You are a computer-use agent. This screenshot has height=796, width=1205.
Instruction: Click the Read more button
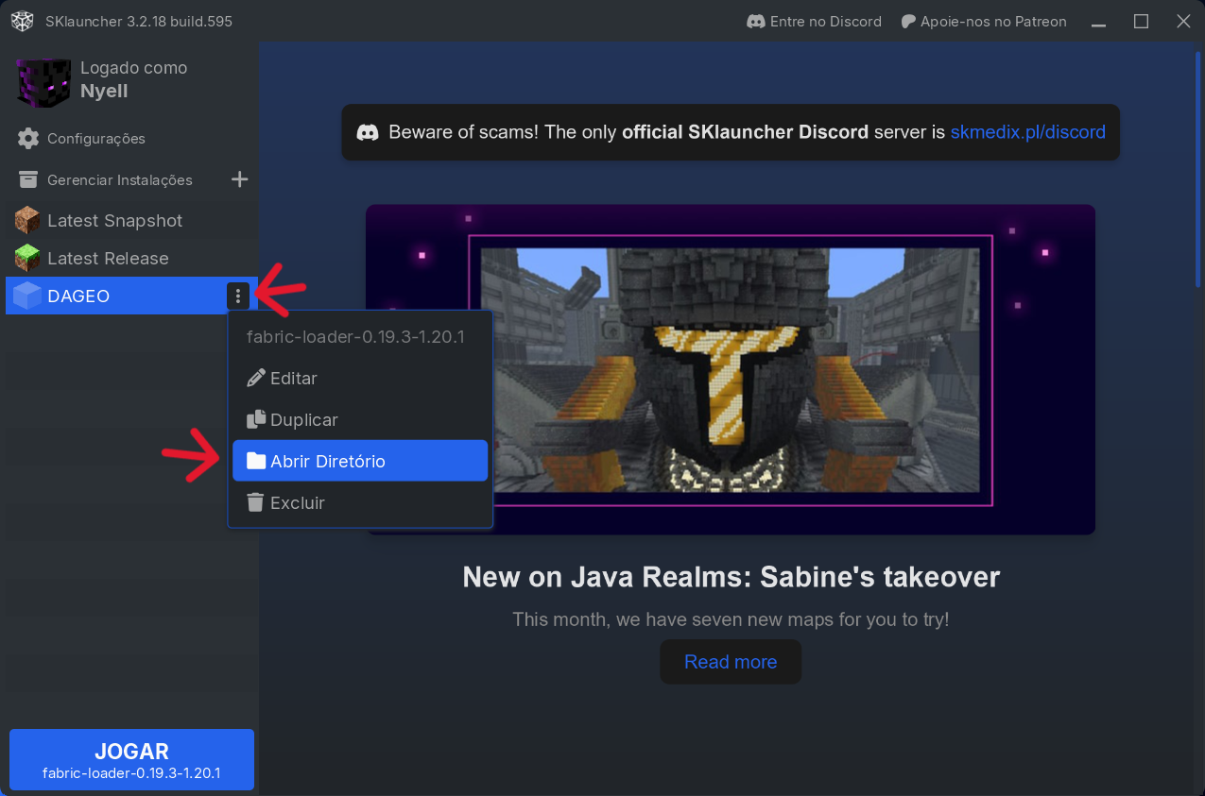[x=731, y=662]
